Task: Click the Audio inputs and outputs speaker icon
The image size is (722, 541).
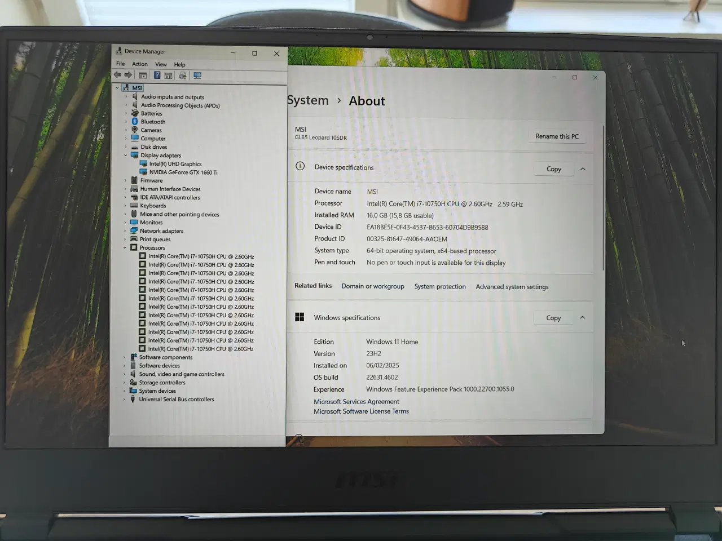Action: [135, 96]
